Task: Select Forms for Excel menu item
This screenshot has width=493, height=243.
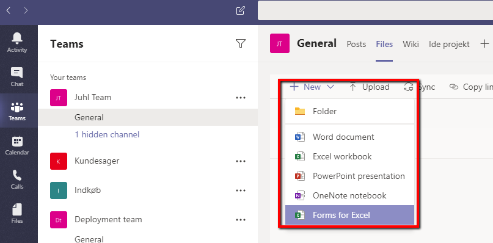Action: pos(349,215)
